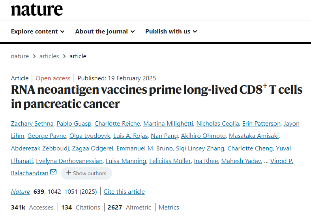
Task: Click Show authors to expand list
Action: point(86,173)
